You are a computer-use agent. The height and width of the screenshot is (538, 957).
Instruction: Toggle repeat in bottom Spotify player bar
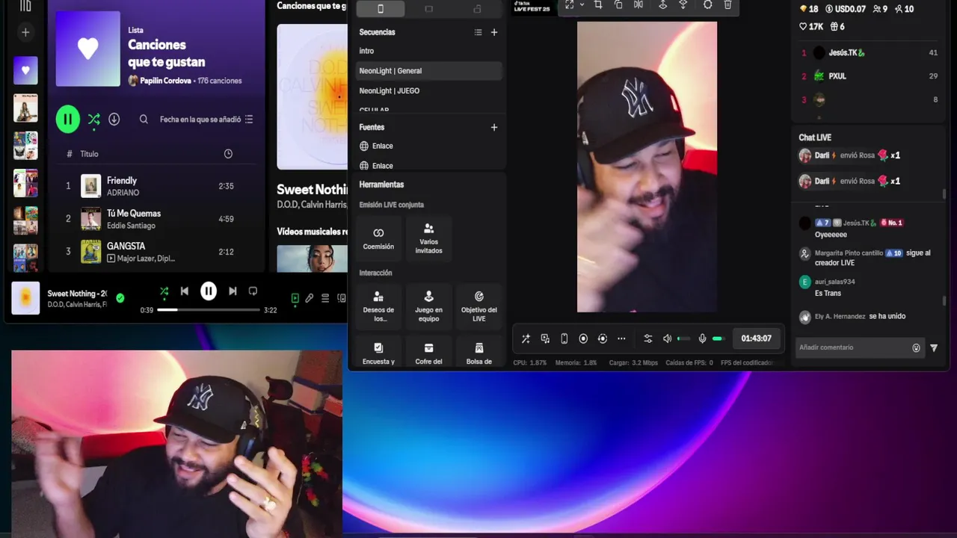point(253,291)
